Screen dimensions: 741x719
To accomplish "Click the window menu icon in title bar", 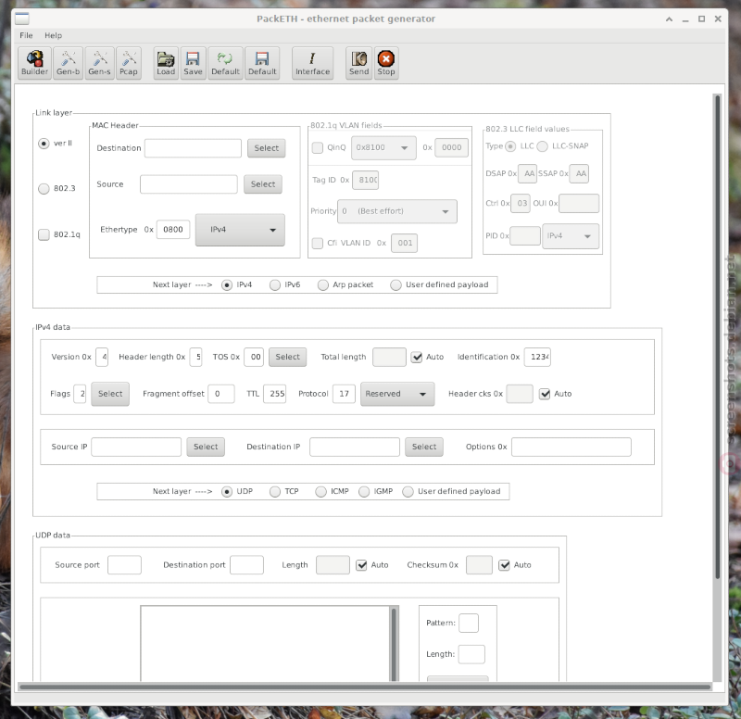I will coord(21,19).
